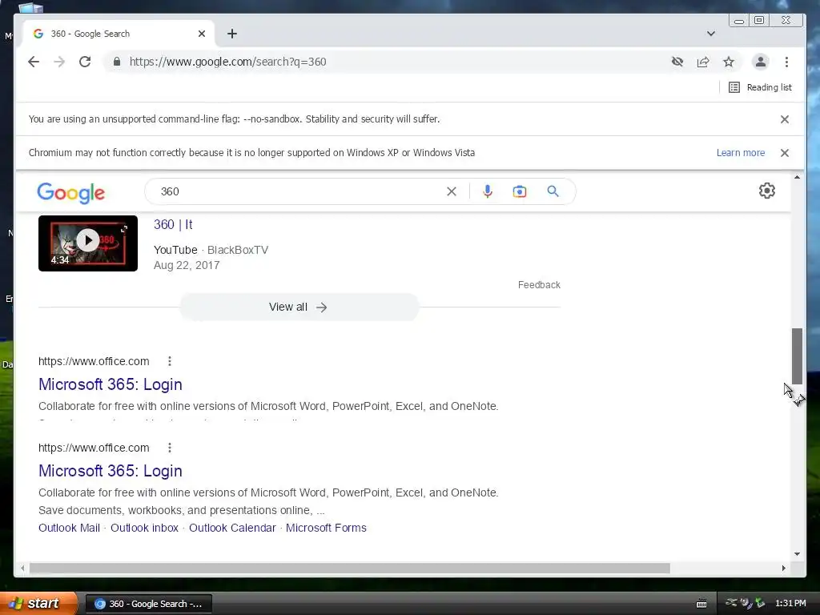Image resolution: width=820 pixels, height=615 pixels.
Task: Click the vertical scrollbar thumb
Action: tap(797, 356)
